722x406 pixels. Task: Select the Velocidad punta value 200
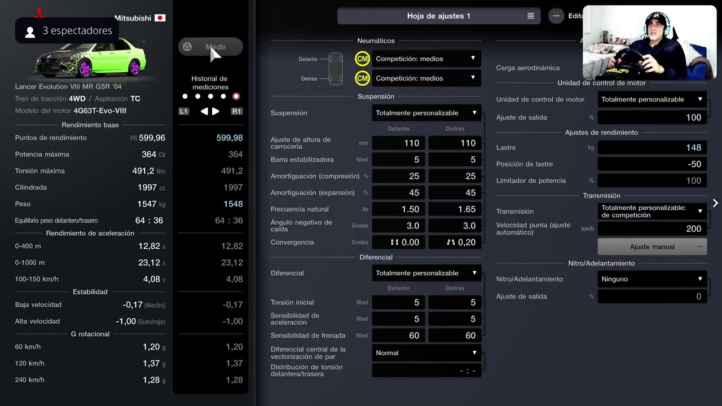652,229
